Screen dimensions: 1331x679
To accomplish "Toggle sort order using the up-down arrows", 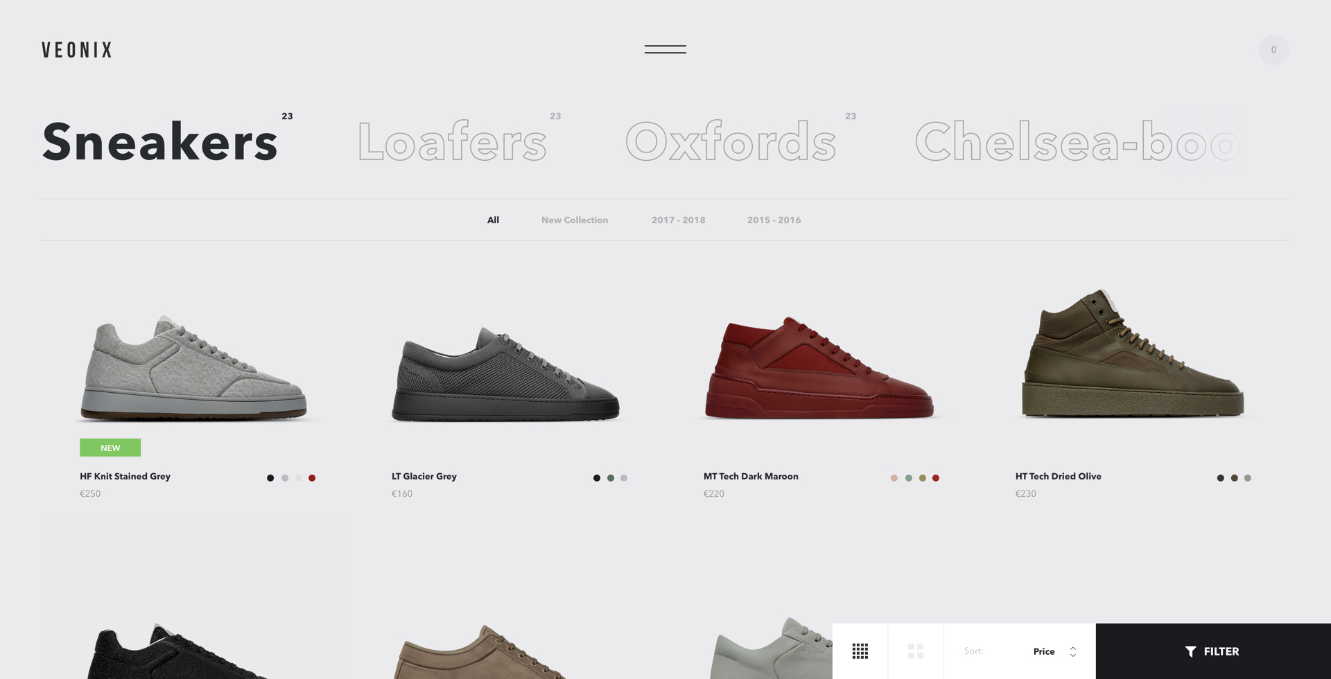I will click(x=1073, y=652).
